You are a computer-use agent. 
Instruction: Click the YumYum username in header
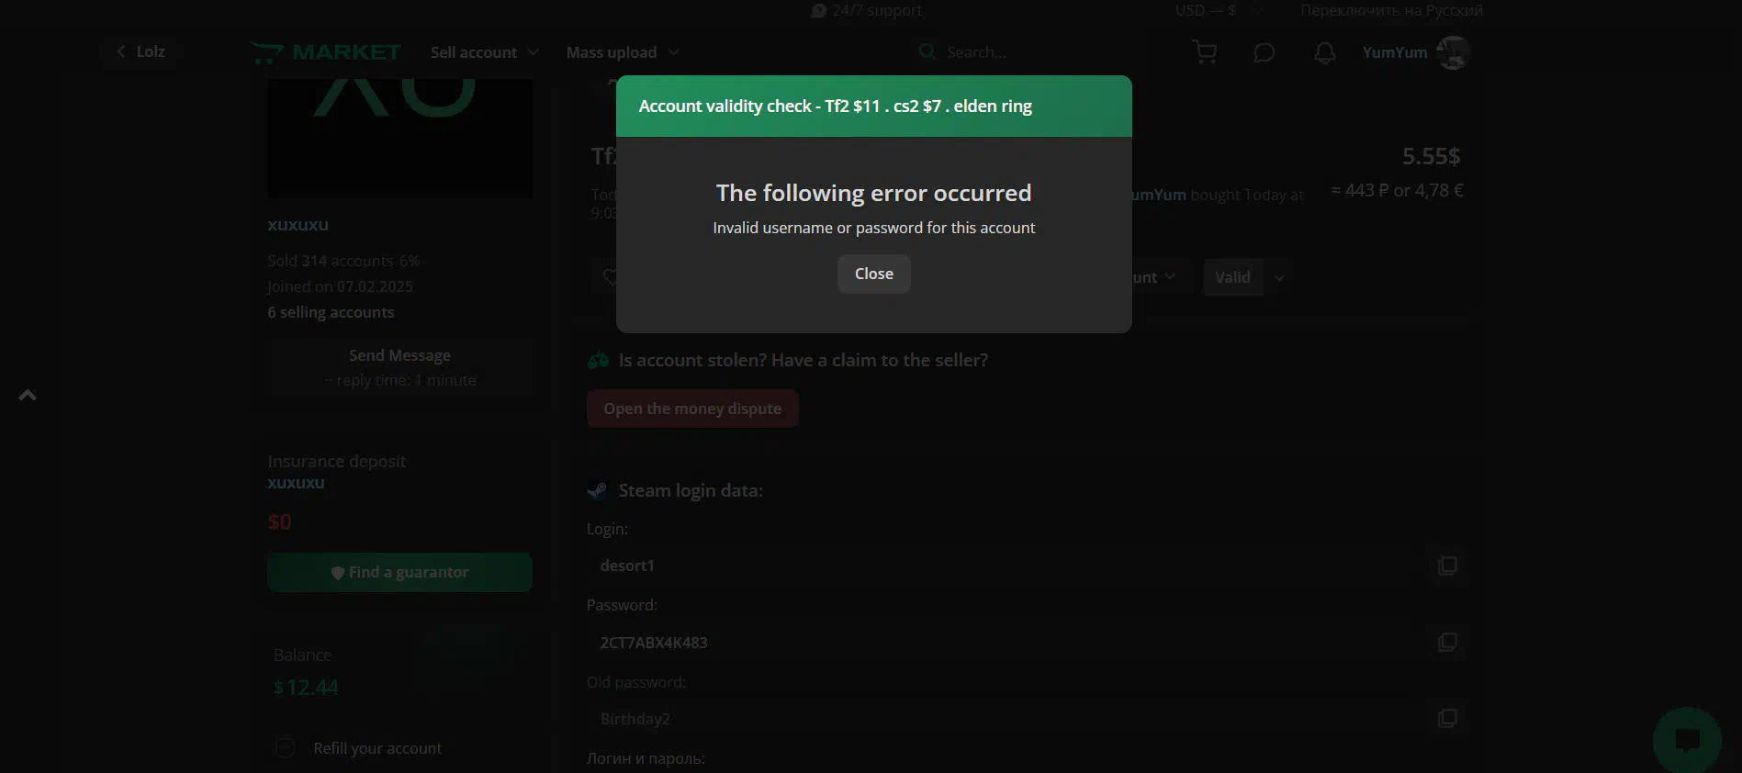click(x=1394, y=52)
